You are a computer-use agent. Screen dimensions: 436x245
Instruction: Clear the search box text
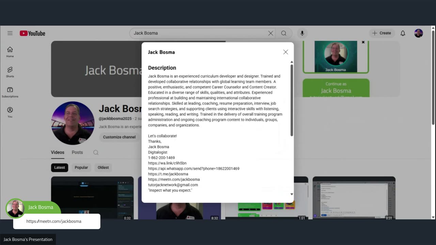[x=270, y=33]
